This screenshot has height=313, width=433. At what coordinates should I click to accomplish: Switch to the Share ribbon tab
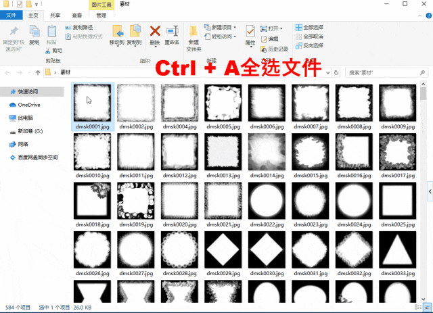coord(55,15)
